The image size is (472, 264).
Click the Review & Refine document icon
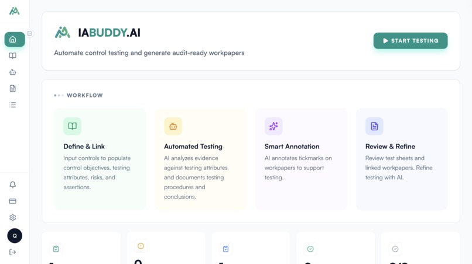[374, 126]
